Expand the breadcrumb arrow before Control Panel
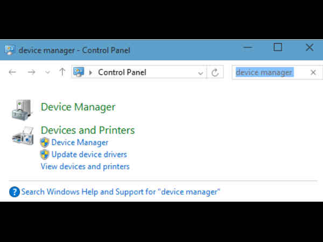Image resolution: width=323 pixels, height=242 pixels. [90, 73]
